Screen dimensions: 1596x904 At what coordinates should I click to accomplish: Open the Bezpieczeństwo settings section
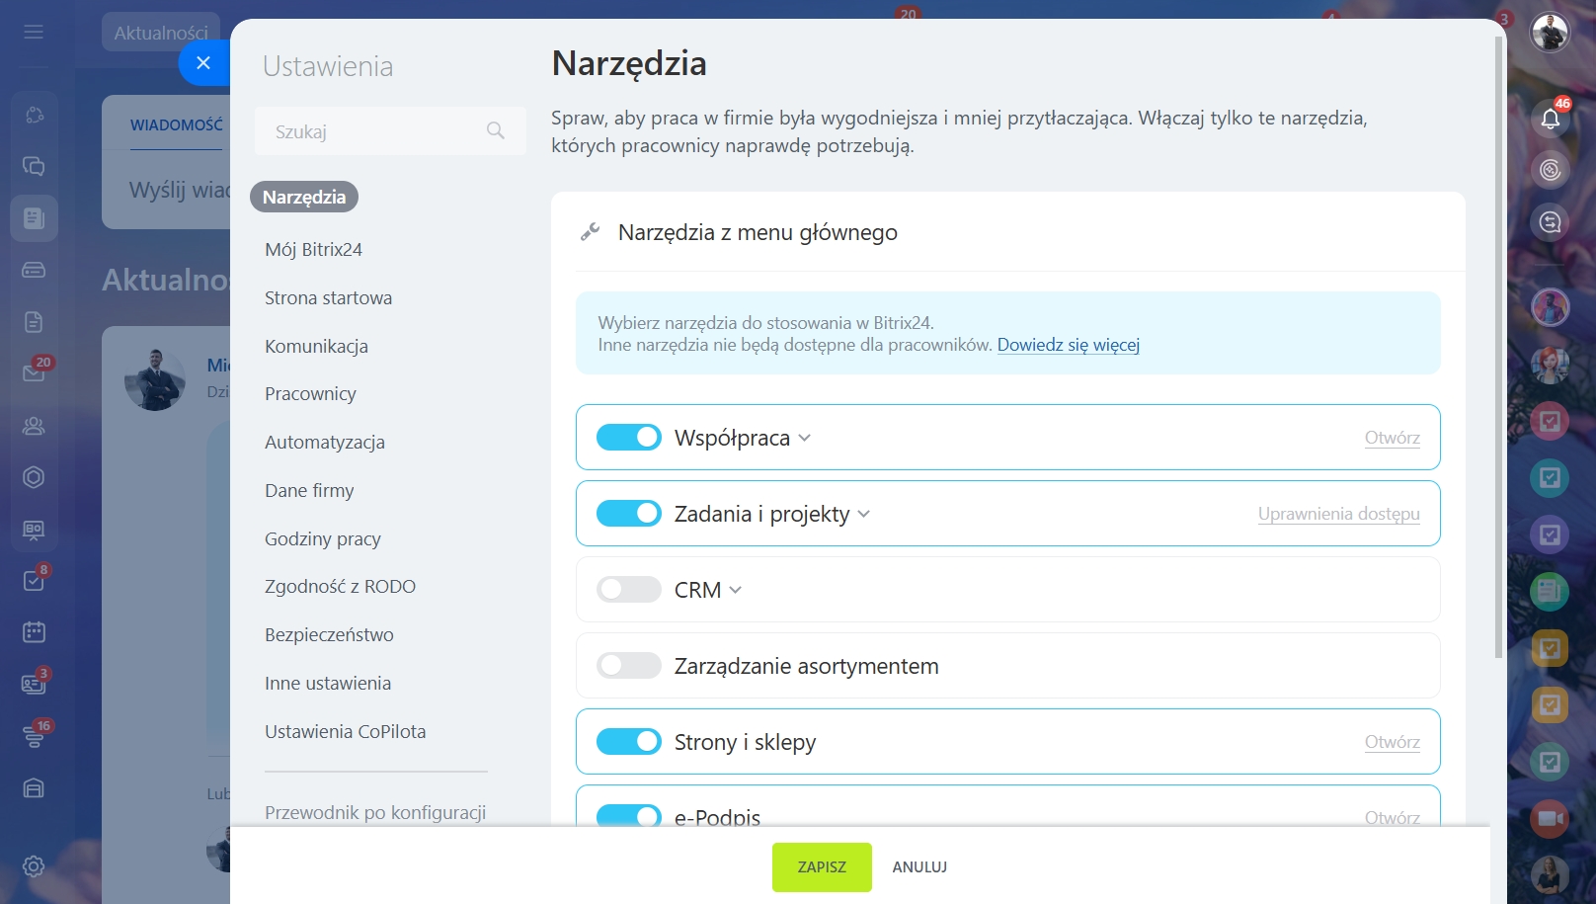pyautogui.click(x=329, y=634)
